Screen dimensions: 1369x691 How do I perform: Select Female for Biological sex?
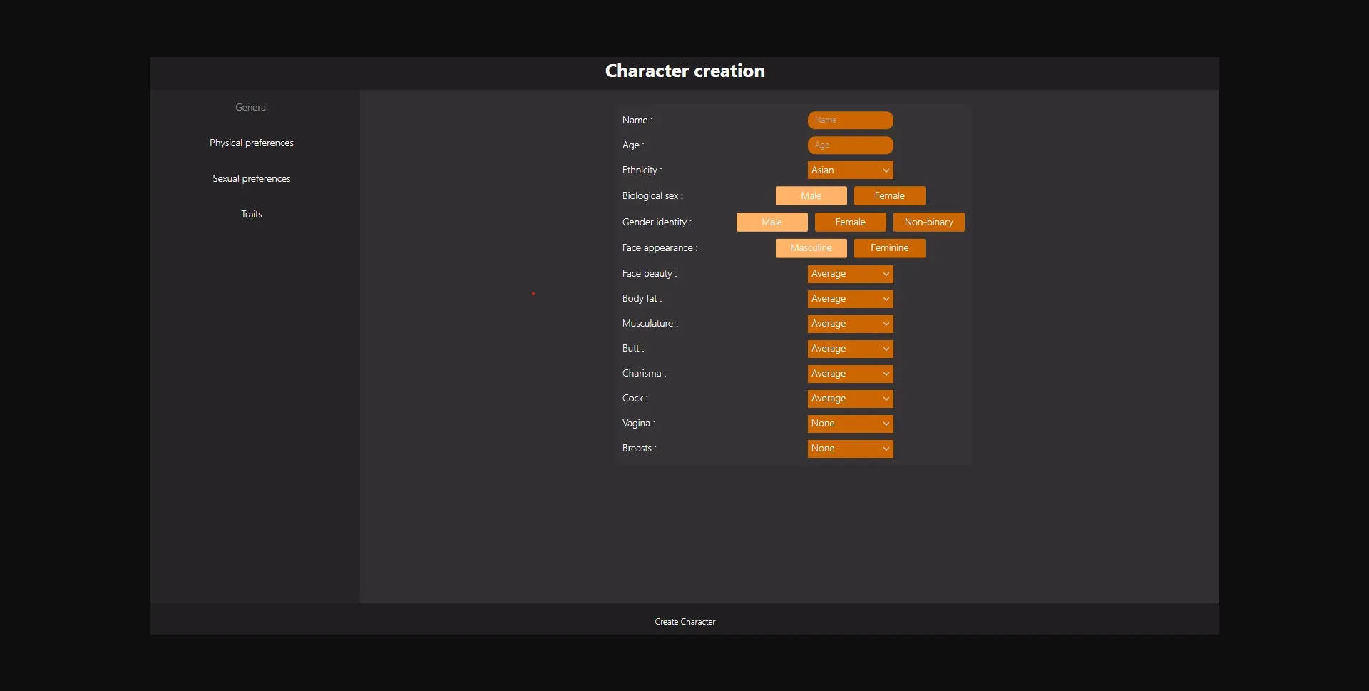889,196
